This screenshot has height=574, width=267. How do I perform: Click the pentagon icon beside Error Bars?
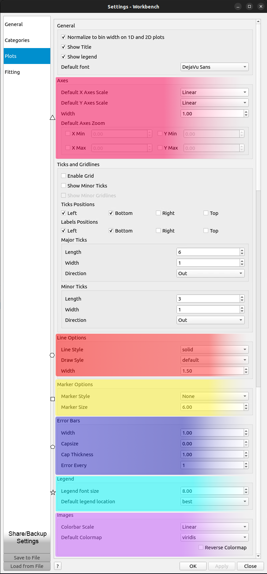point(52,447)
